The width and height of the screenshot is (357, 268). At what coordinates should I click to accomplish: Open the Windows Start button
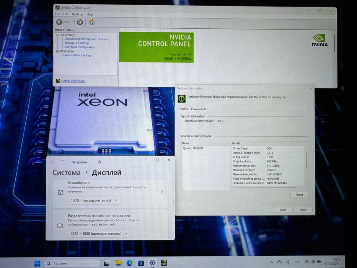[37, 263]
